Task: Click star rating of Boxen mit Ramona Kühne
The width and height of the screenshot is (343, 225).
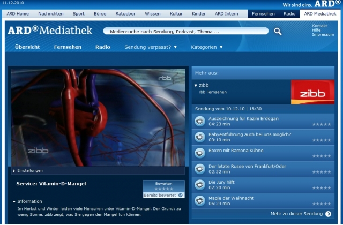Action: (x=322, y=156)
